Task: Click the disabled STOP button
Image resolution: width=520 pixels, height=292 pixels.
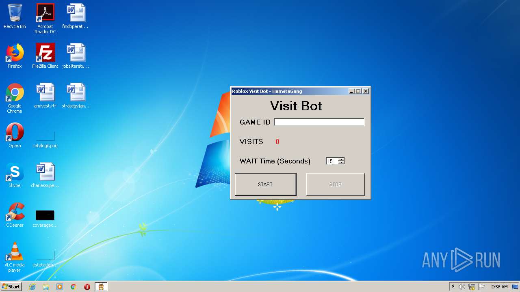Action: [x=336, y=185]
